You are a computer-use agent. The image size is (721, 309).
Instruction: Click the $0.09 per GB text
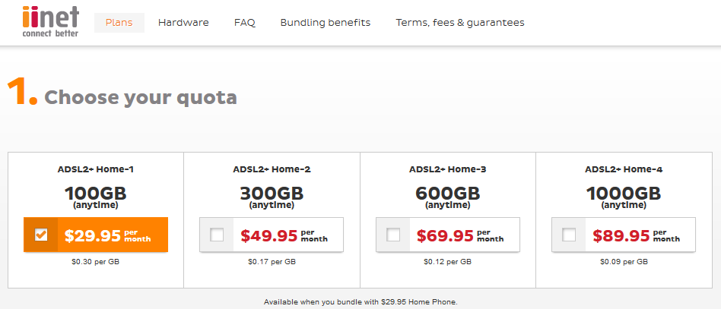(x=624, y=262)
